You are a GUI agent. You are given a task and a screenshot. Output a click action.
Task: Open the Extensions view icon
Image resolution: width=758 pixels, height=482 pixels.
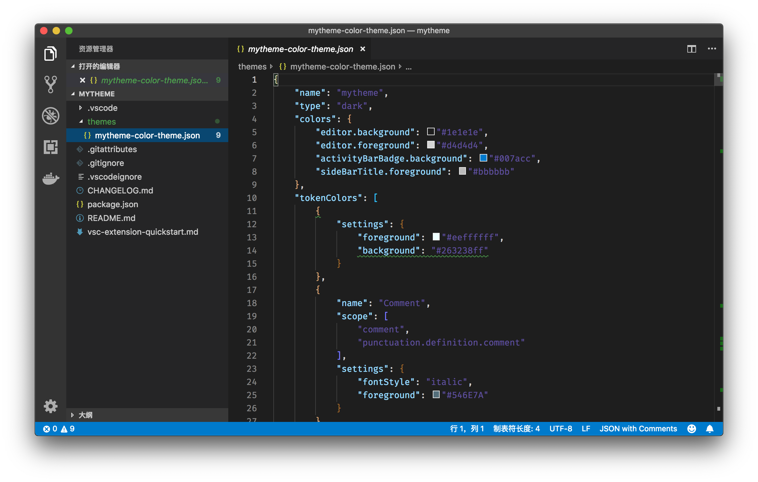50,147
